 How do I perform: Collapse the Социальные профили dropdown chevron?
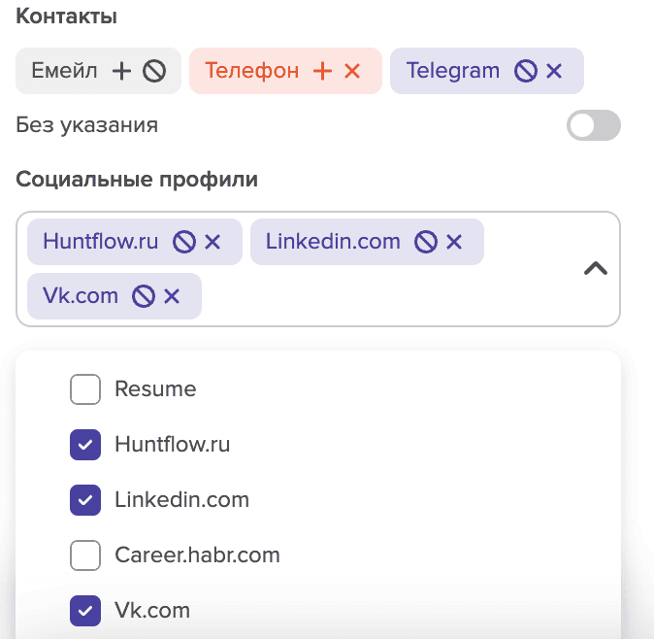595,269
